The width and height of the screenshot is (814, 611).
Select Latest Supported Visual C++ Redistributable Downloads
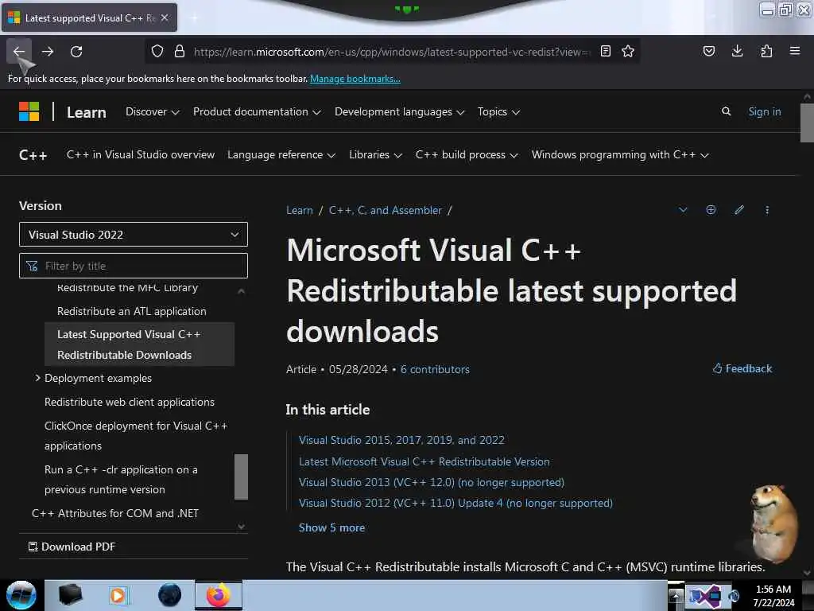(x=139, y=344)
